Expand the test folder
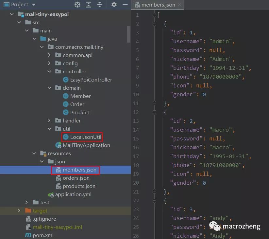Image resolution: width=269 pixels, height=239 pixels. point(26,202)
